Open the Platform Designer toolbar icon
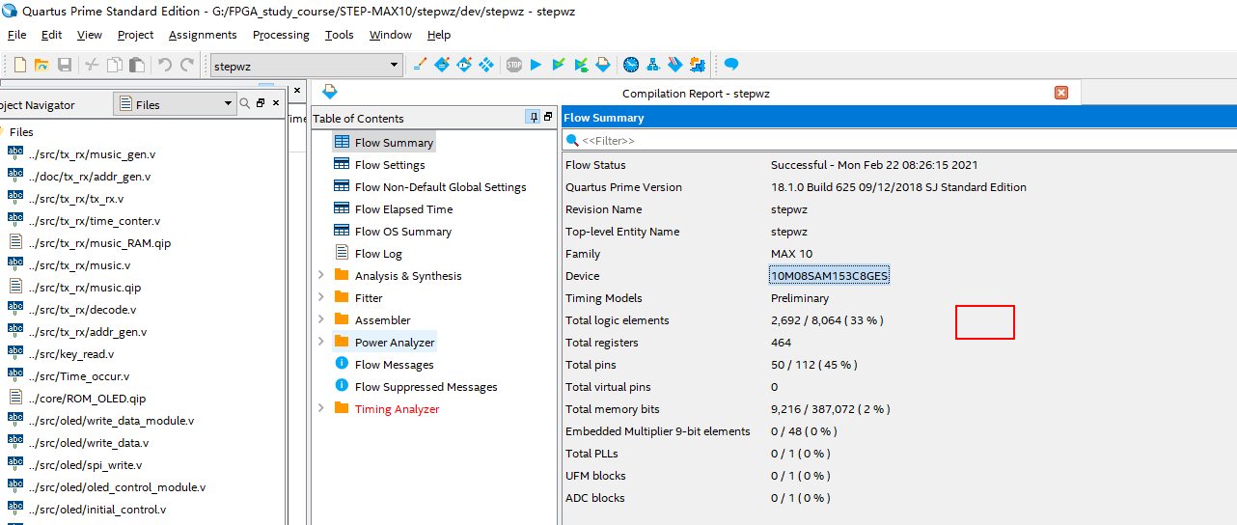 (x=698, y=65)
